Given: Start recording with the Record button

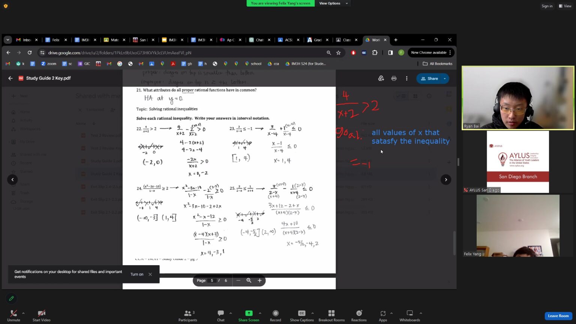Looking at the screenshot, I should [275, 316].
